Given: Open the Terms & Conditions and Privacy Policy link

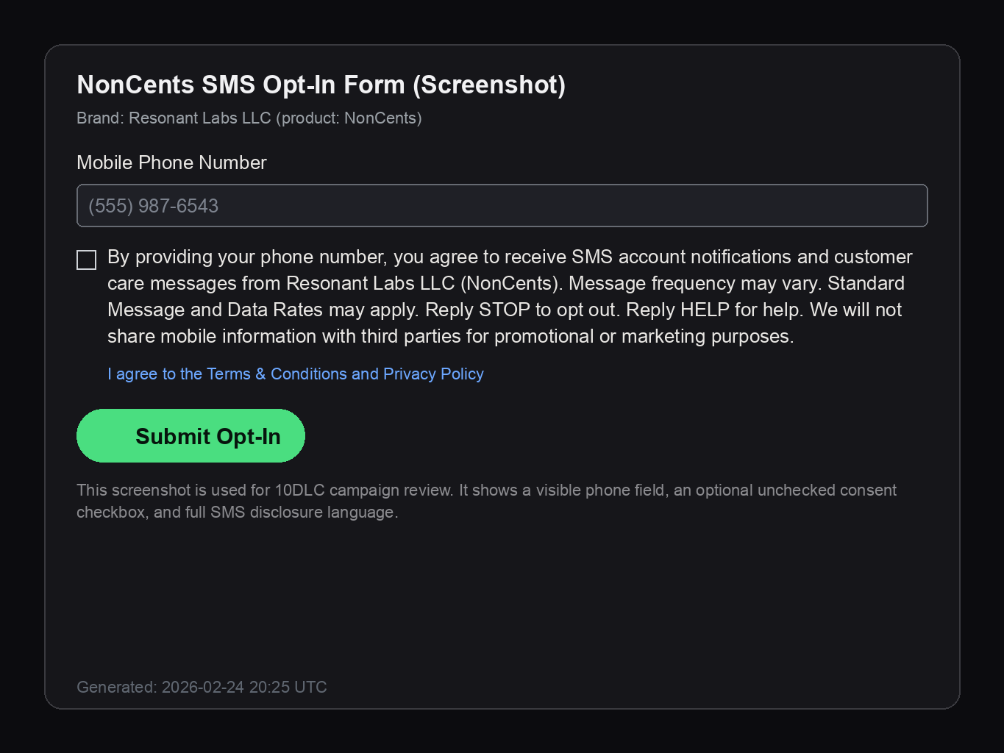Looking at the screenshot, I should point(296,374).
